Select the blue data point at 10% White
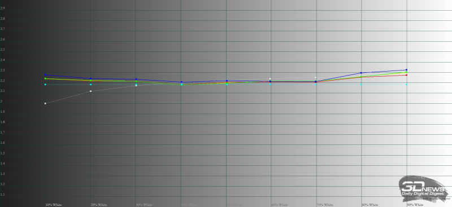 [45, 75]
